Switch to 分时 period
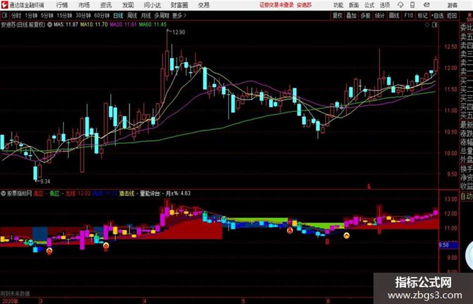The width and height of the screenshot is (473, 304). coord(16,15)
